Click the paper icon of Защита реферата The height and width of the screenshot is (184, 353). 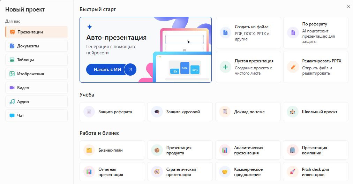[x=89, y=112]
